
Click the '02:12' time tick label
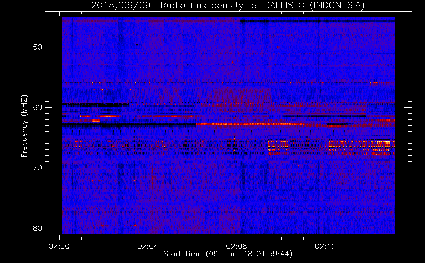(326, 246)
